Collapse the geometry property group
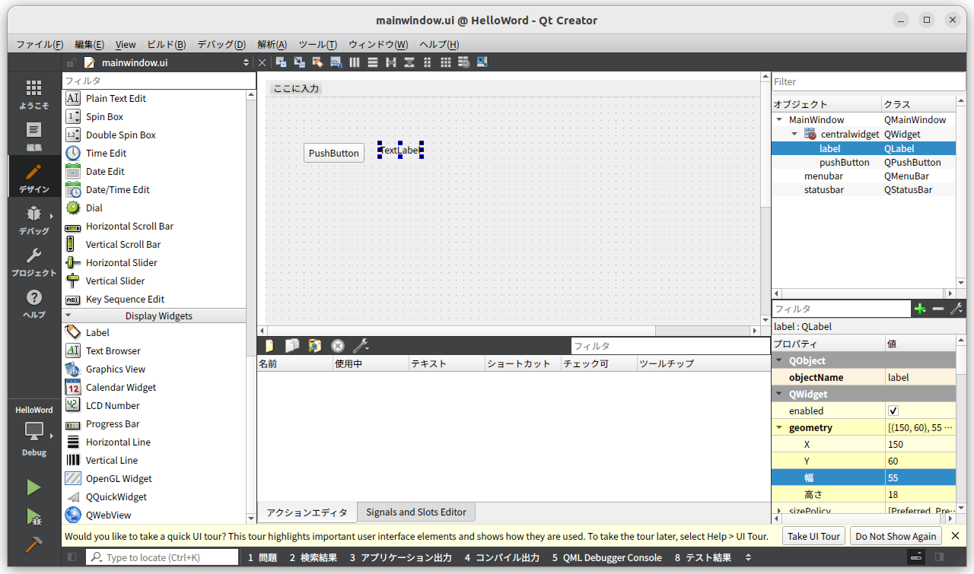974x574 pixels. (x=778, y=427)
